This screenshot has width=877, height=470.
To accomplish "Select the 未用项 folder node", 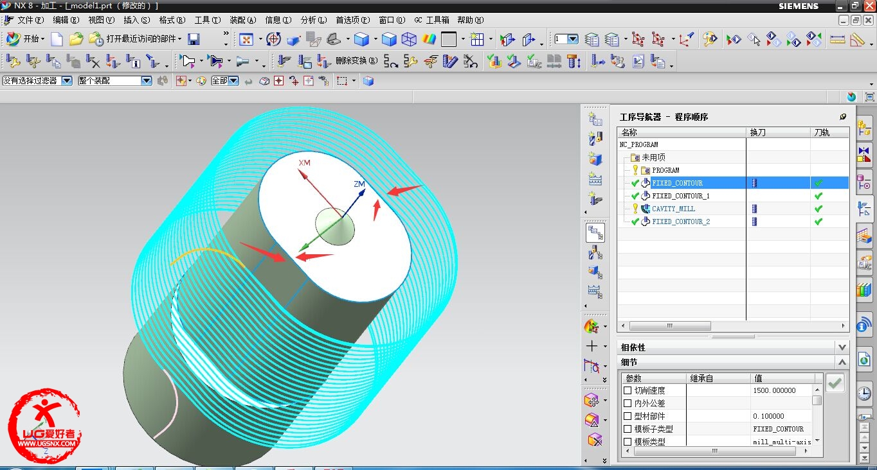I will point(653,157).
